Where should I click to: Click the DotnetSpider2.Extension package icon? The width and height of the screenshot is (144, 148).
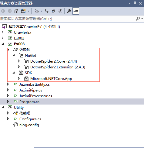tap(26, 67)
